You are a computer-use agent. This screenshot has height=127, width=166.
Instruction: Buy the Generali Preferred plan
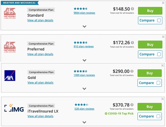click(150, 44)
